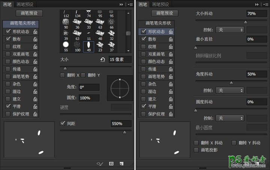Toggle the brush preview eye-brush icon
This screenshot has height=170, width=270.
(100, 164)
